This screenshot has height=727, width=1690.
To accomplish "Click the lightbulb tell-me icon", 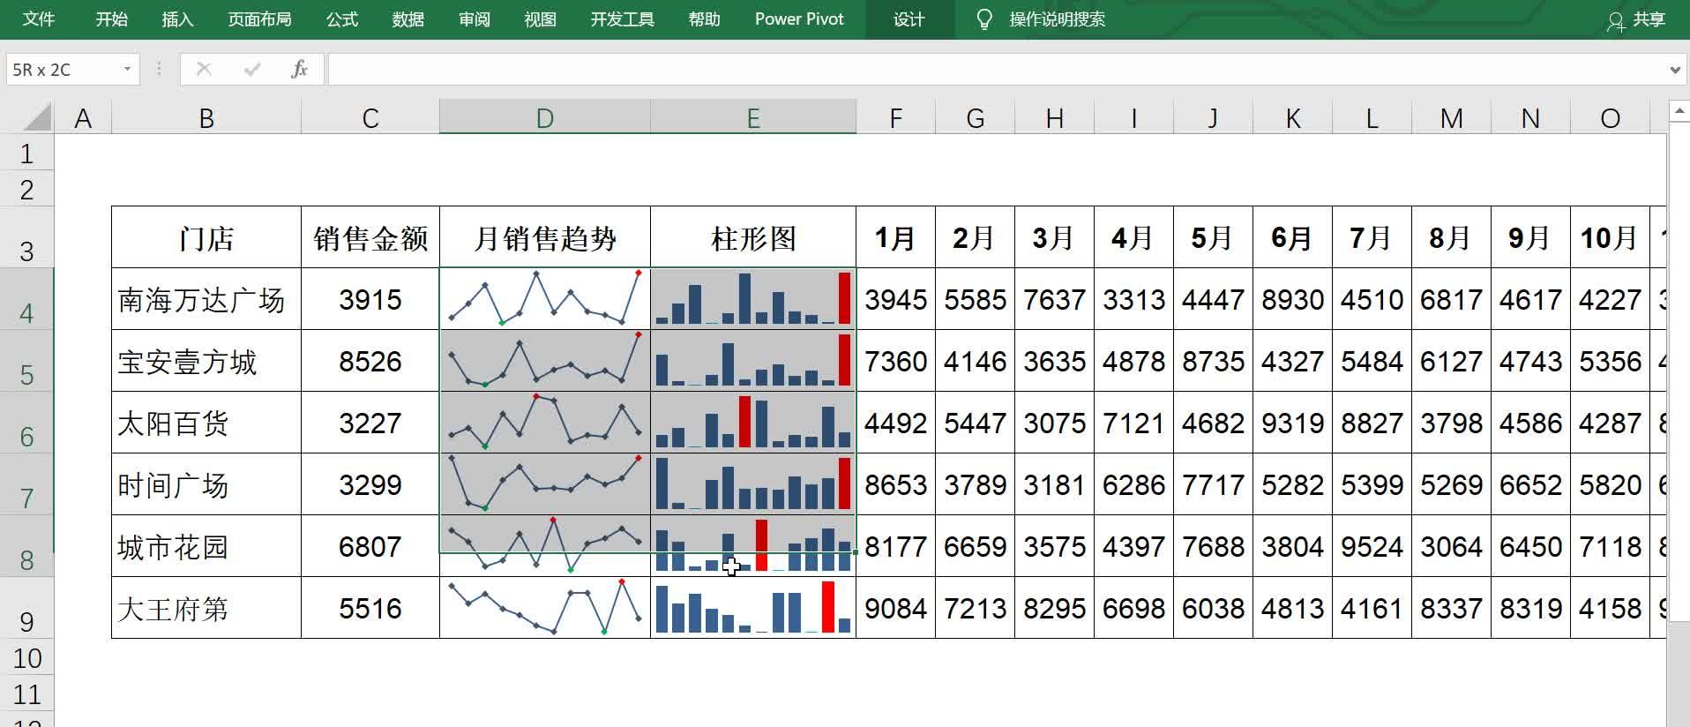I will pos(985,19).
